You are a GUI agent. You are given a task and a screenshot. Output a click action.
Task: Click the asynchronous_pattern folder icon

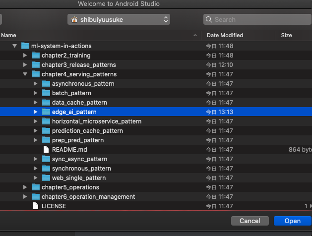tap(46, 84)
